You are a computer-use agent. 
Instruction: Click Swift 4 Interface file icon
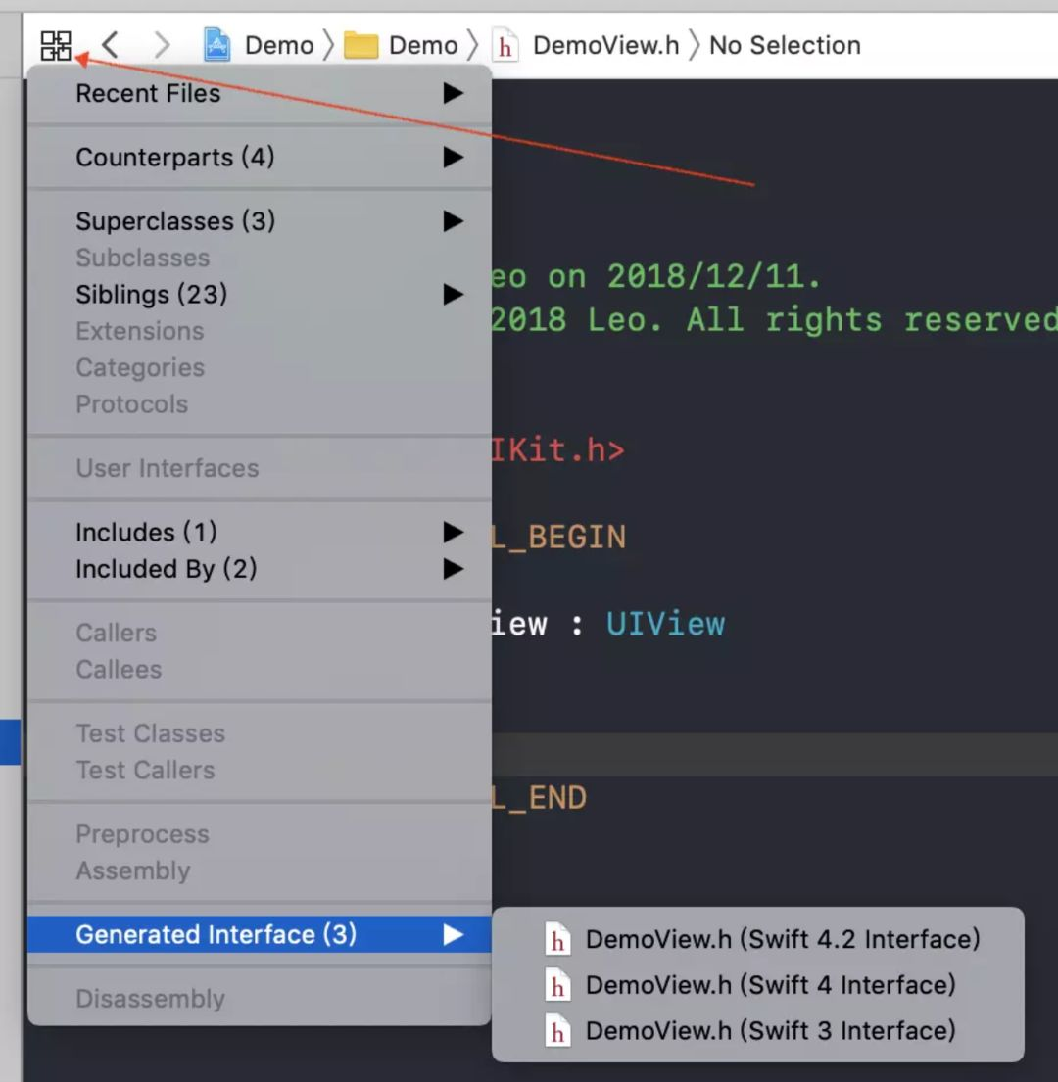(x=557, y=985)
